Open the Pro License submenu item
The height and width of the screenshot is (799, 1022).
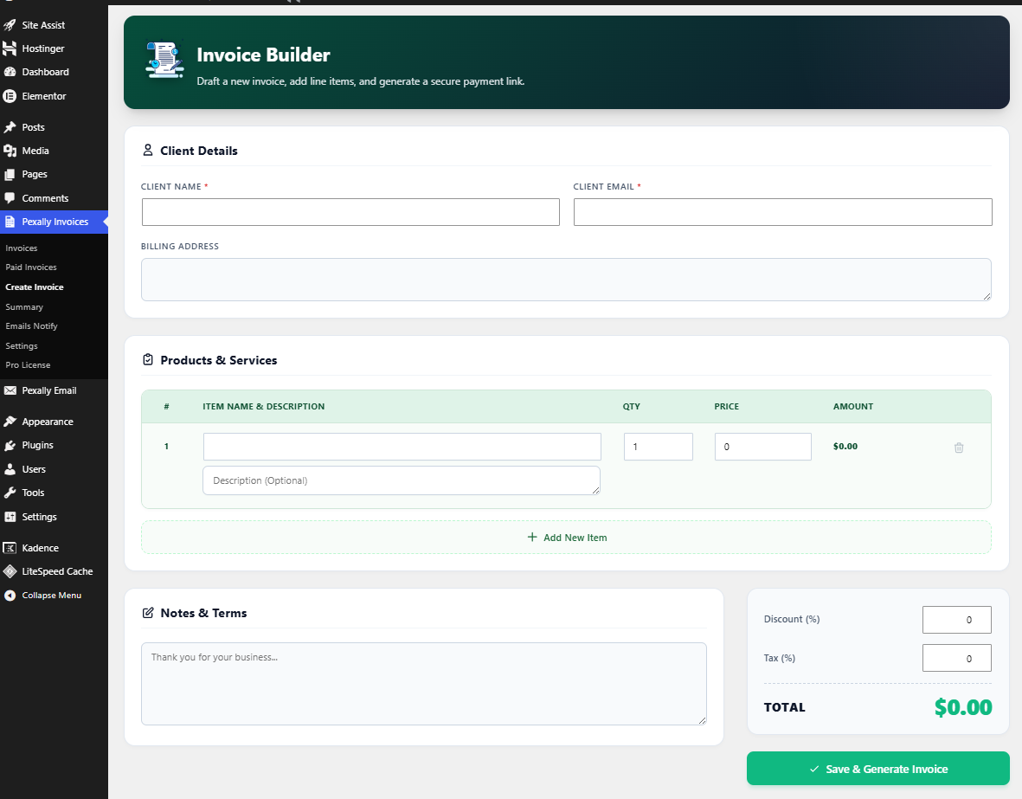[28, 365]
